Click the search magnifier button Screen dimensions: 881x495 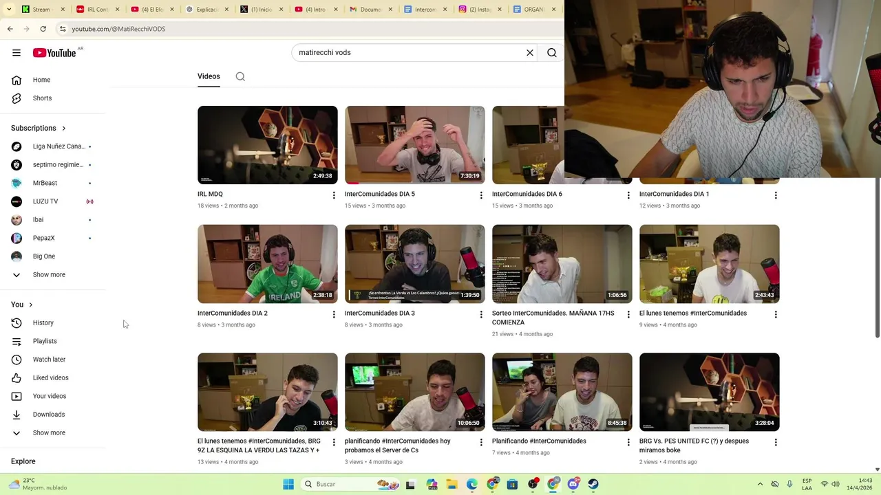tap(552, 53)
